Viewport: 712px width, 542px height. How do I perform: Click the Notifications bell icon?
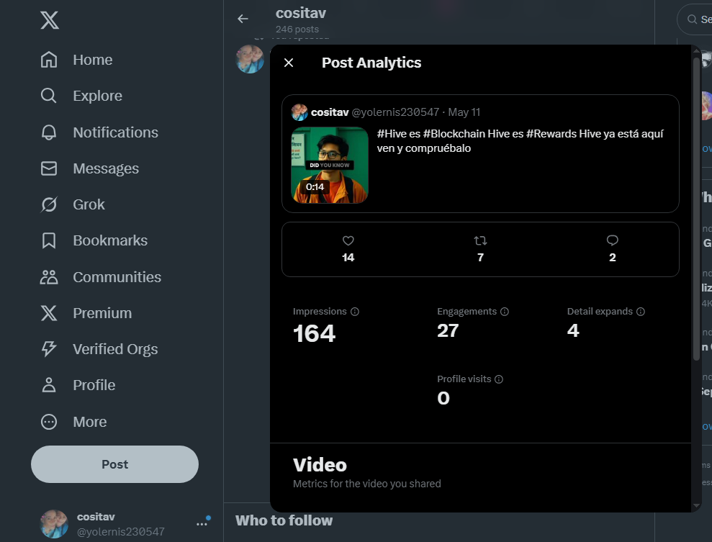tap(49, 132)
